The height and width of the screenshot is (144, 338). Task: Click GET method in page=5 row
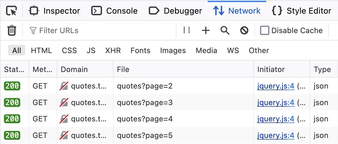tap(40, 135)
